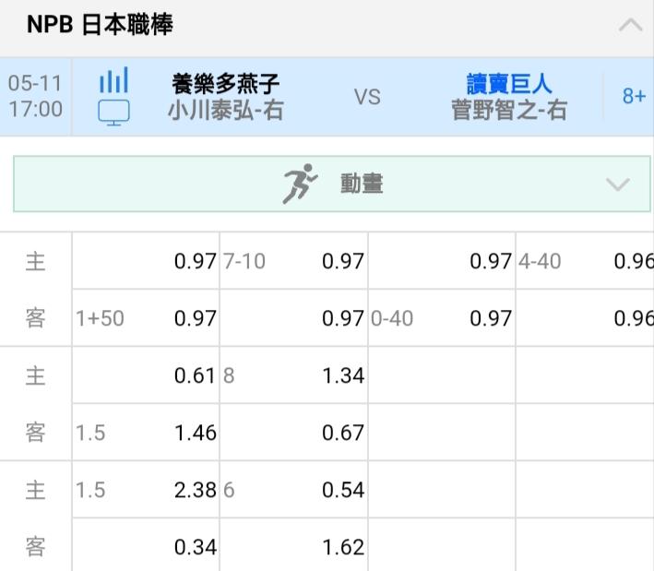This screenshot has height=571, width=654.
Task: Open the 8+ more markets list
Action: (x=633, y=96)
